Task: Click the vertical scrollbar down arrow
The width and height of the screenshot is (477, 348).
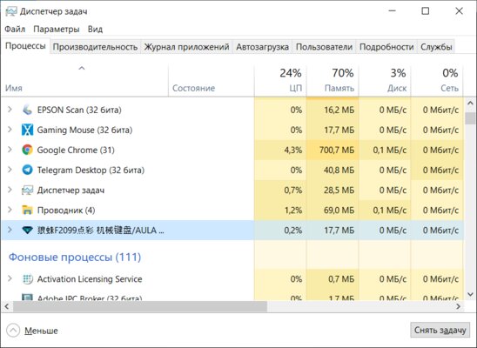Action: coord(470,294)
